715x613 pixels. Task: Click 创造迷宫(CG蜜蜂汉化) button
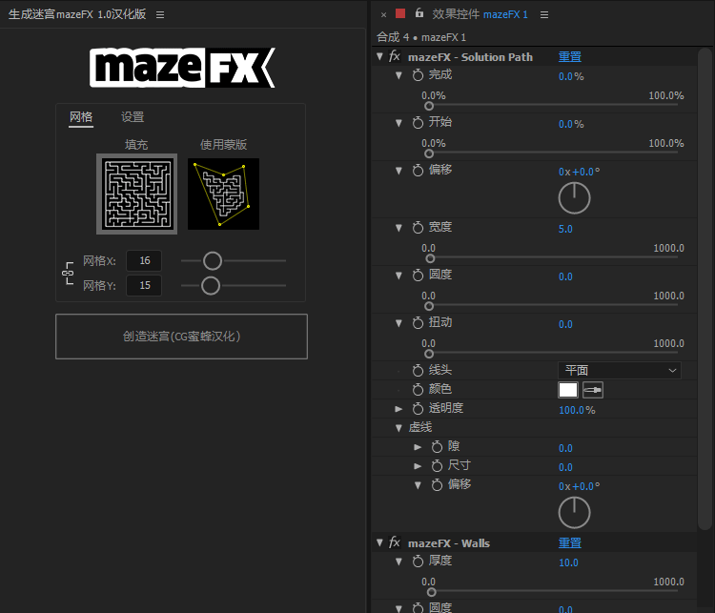click(x=181, y=337)
